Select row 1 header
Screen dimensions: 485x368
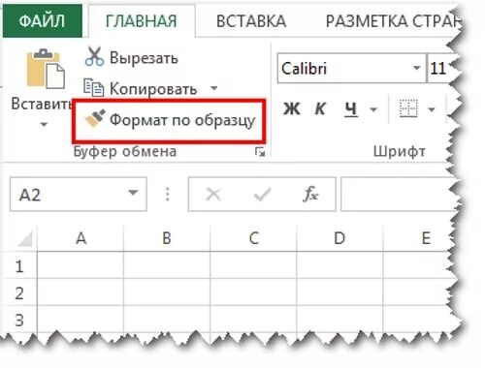coord(19,266)
